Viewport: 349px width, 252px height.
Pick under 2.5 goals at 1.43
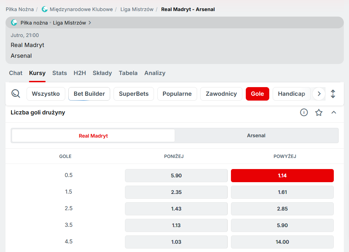(176, 209)
